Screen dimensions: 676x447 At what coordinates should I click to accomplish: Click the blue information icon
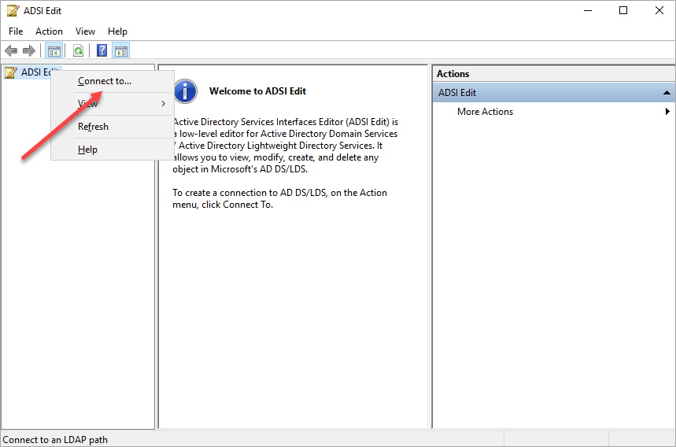(186, 91)
